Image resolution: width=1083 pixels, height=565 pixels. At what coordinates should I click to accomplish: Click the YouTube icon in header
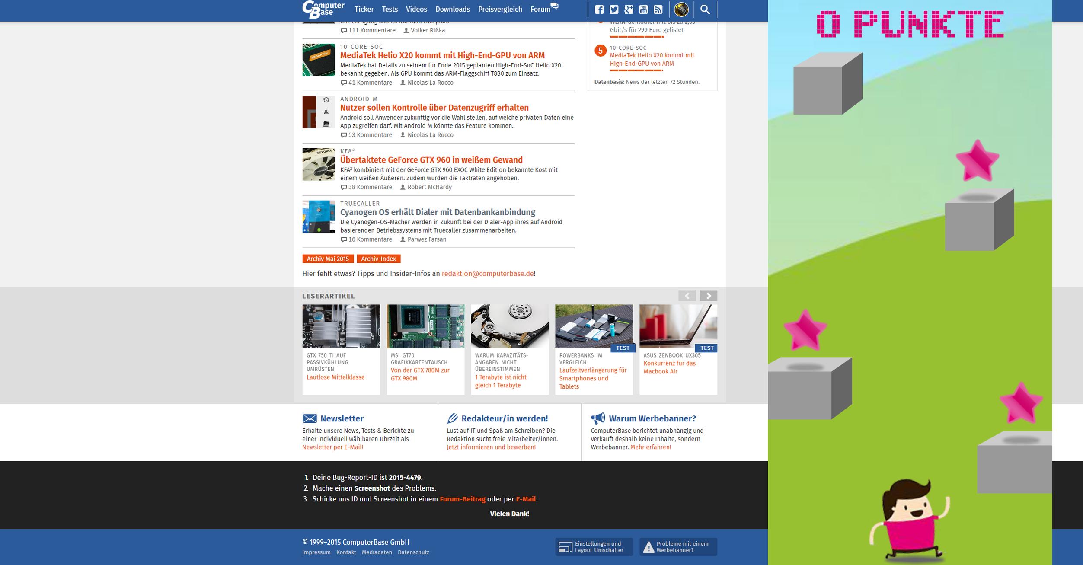tap(643, 10)
